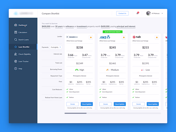Click the red Low borrowing power gauge

(x=143, y=70)
